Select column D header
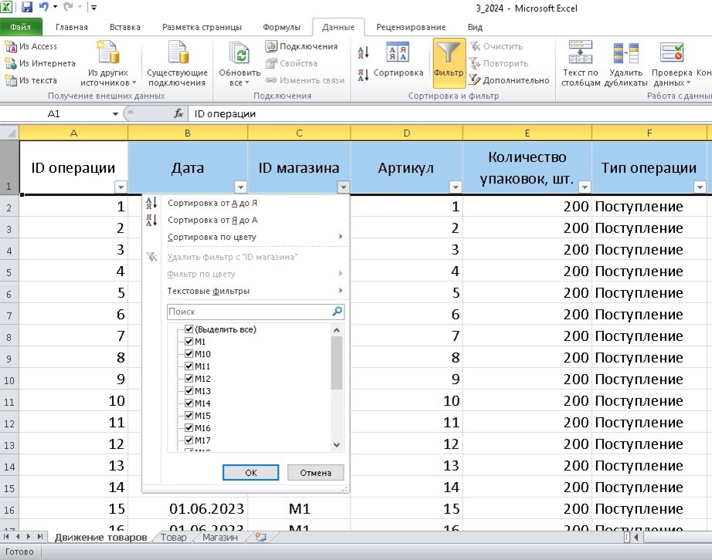Viewport: 712px width, 560px height. (406, 133)
